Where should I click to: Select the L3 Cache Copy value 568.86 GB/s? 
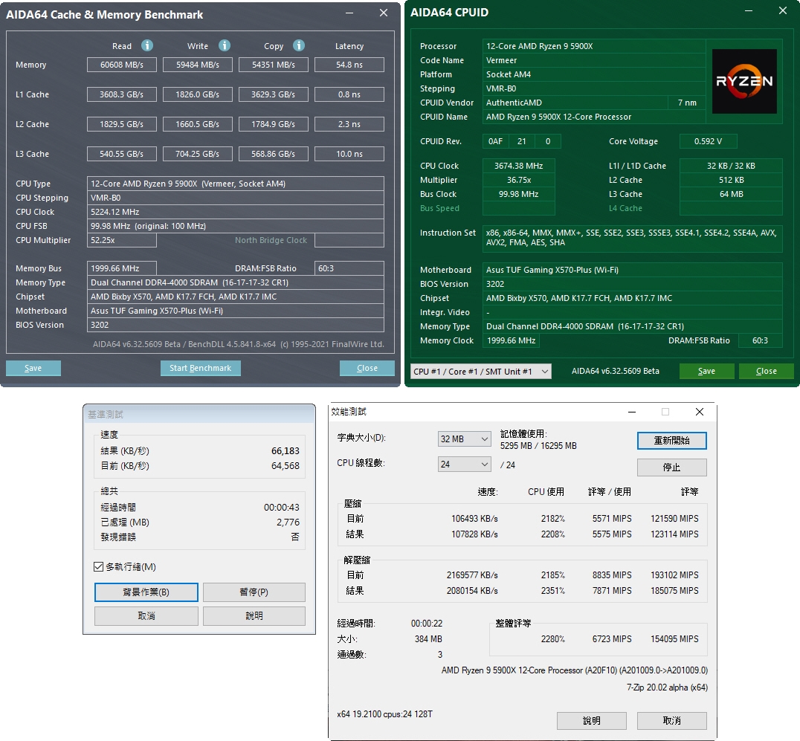pyautogui.click(x=274, y=154)
